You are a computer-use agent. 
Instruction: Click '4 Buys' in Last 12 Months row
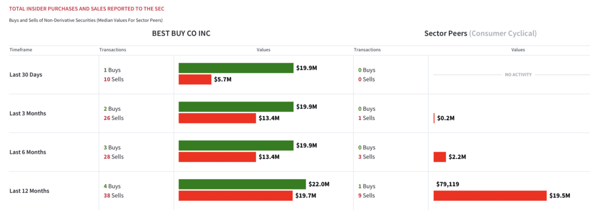[112, 186]
